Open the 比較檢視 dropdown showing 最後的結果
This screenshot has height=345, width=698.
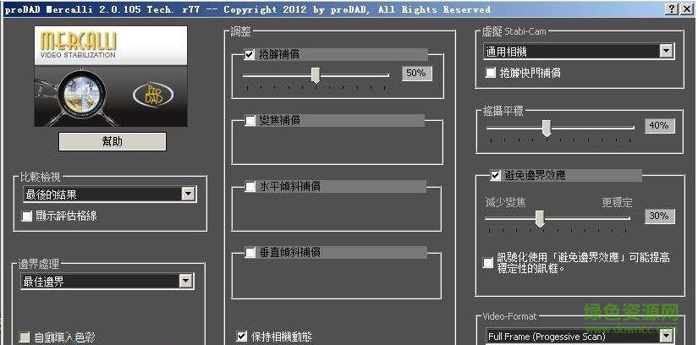click(109, 194)
